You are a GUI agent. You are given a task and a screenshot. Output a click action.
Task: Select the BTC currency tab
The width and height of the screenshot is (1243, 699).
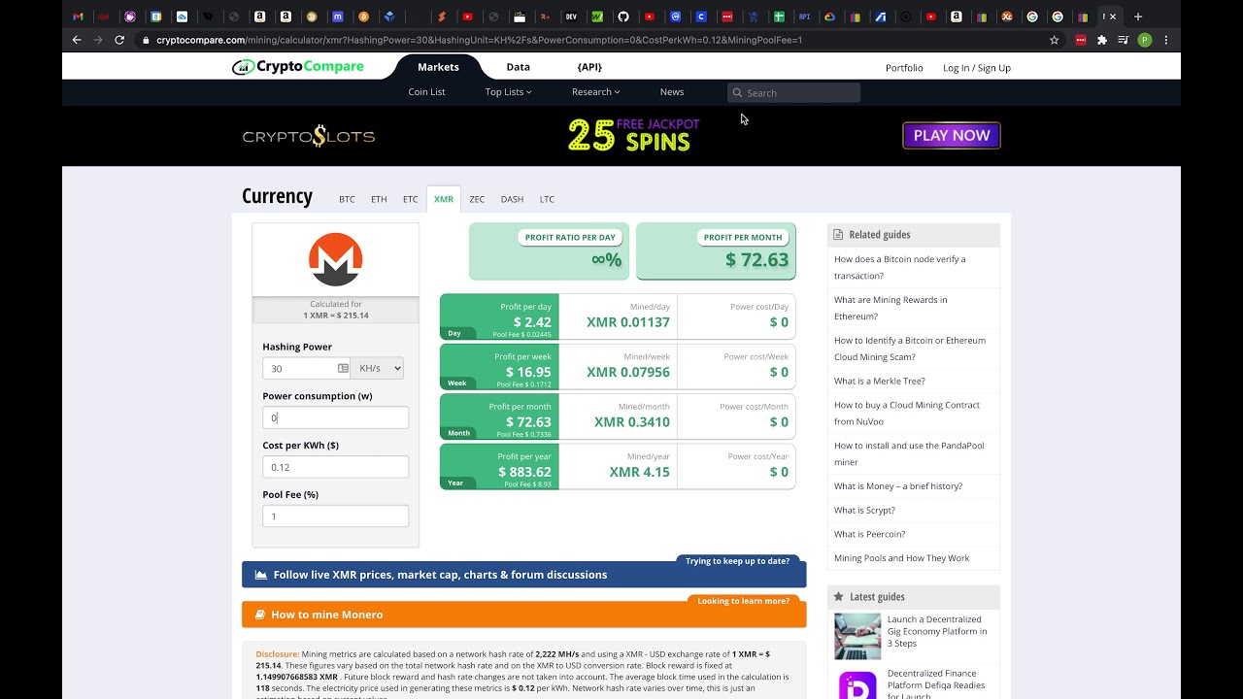[x=347, y=199]
